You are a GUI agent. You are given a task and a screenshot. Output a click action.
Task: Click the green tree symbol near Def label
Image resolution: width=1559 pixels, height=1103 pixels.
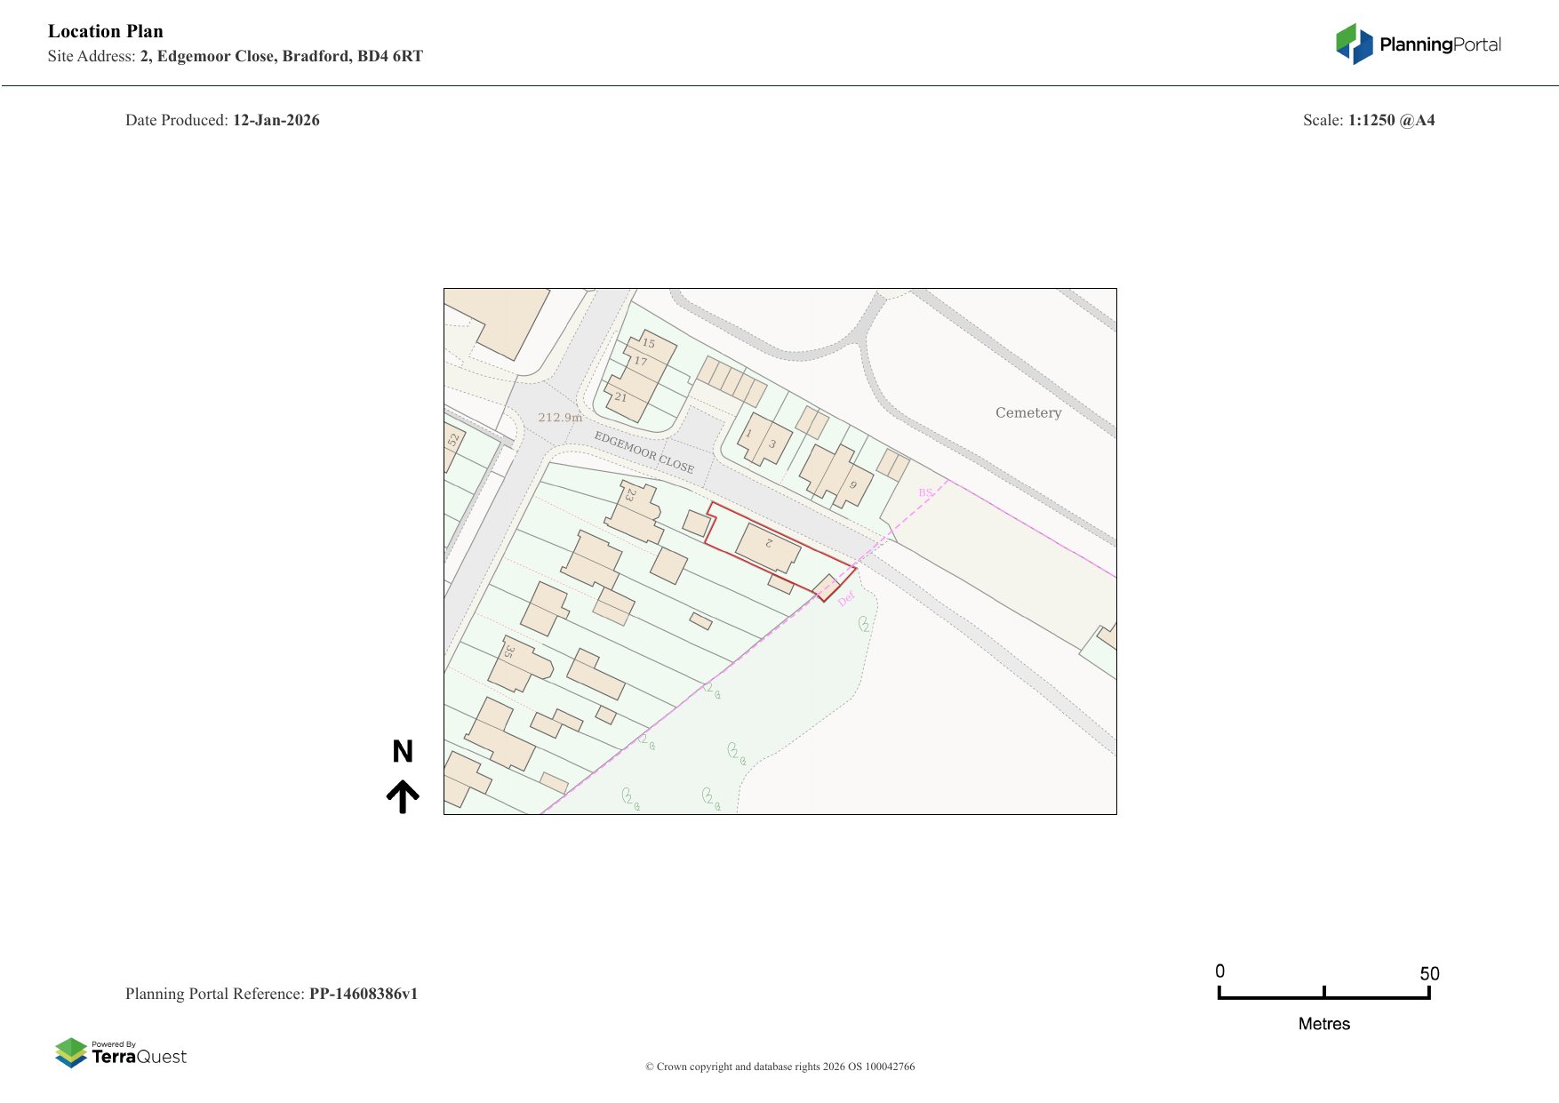864,624
